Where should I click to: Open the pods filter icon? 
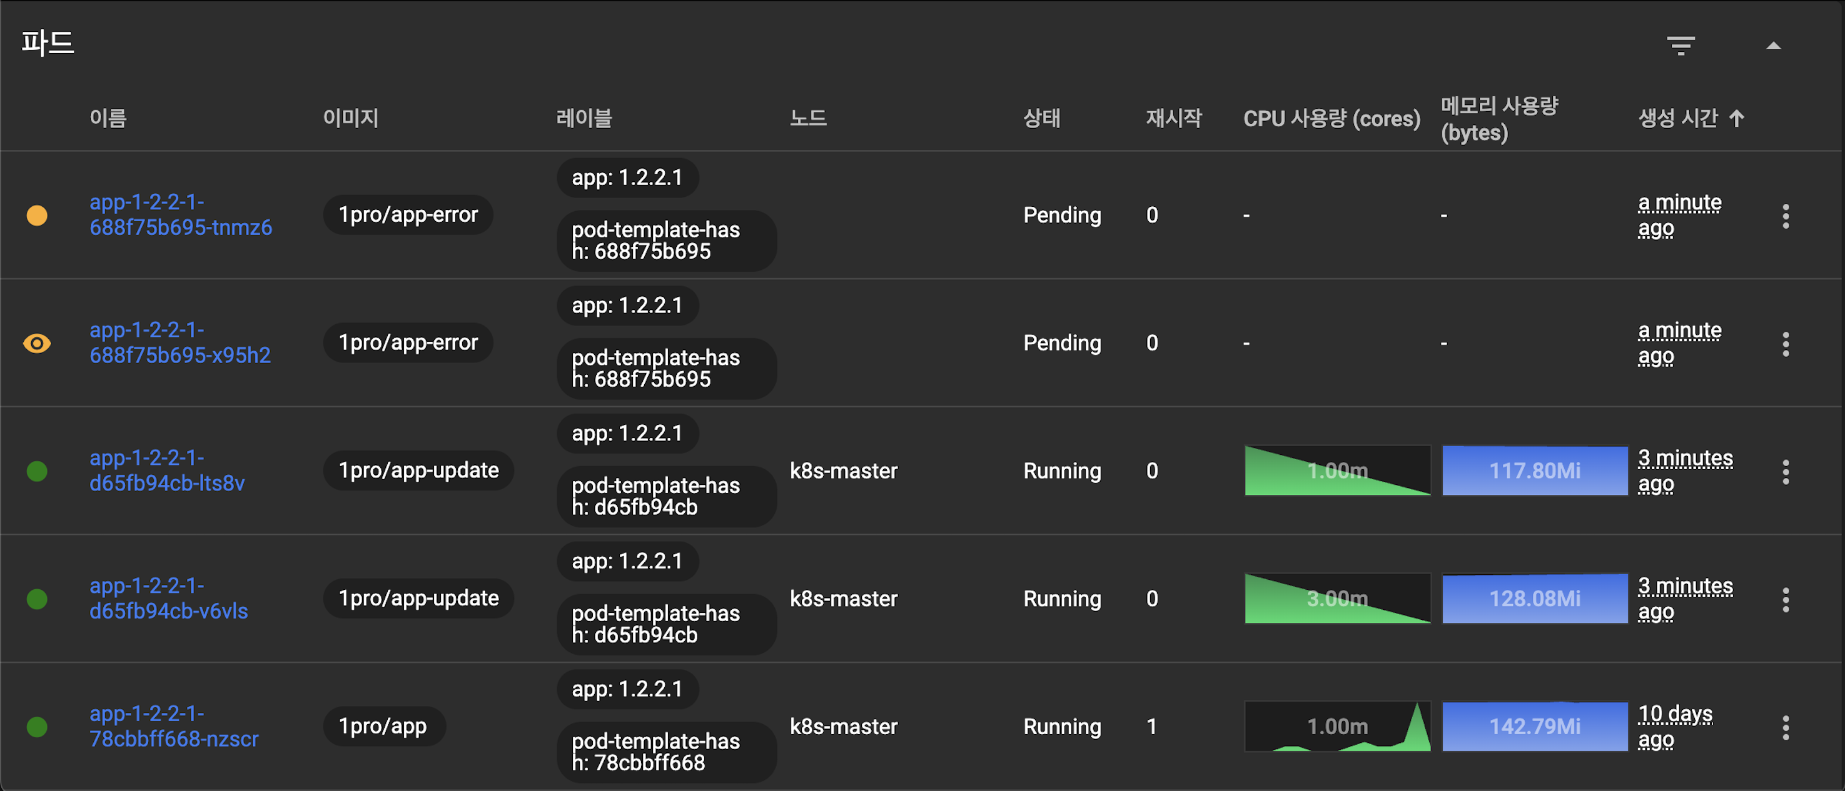tap(1681, 46)
